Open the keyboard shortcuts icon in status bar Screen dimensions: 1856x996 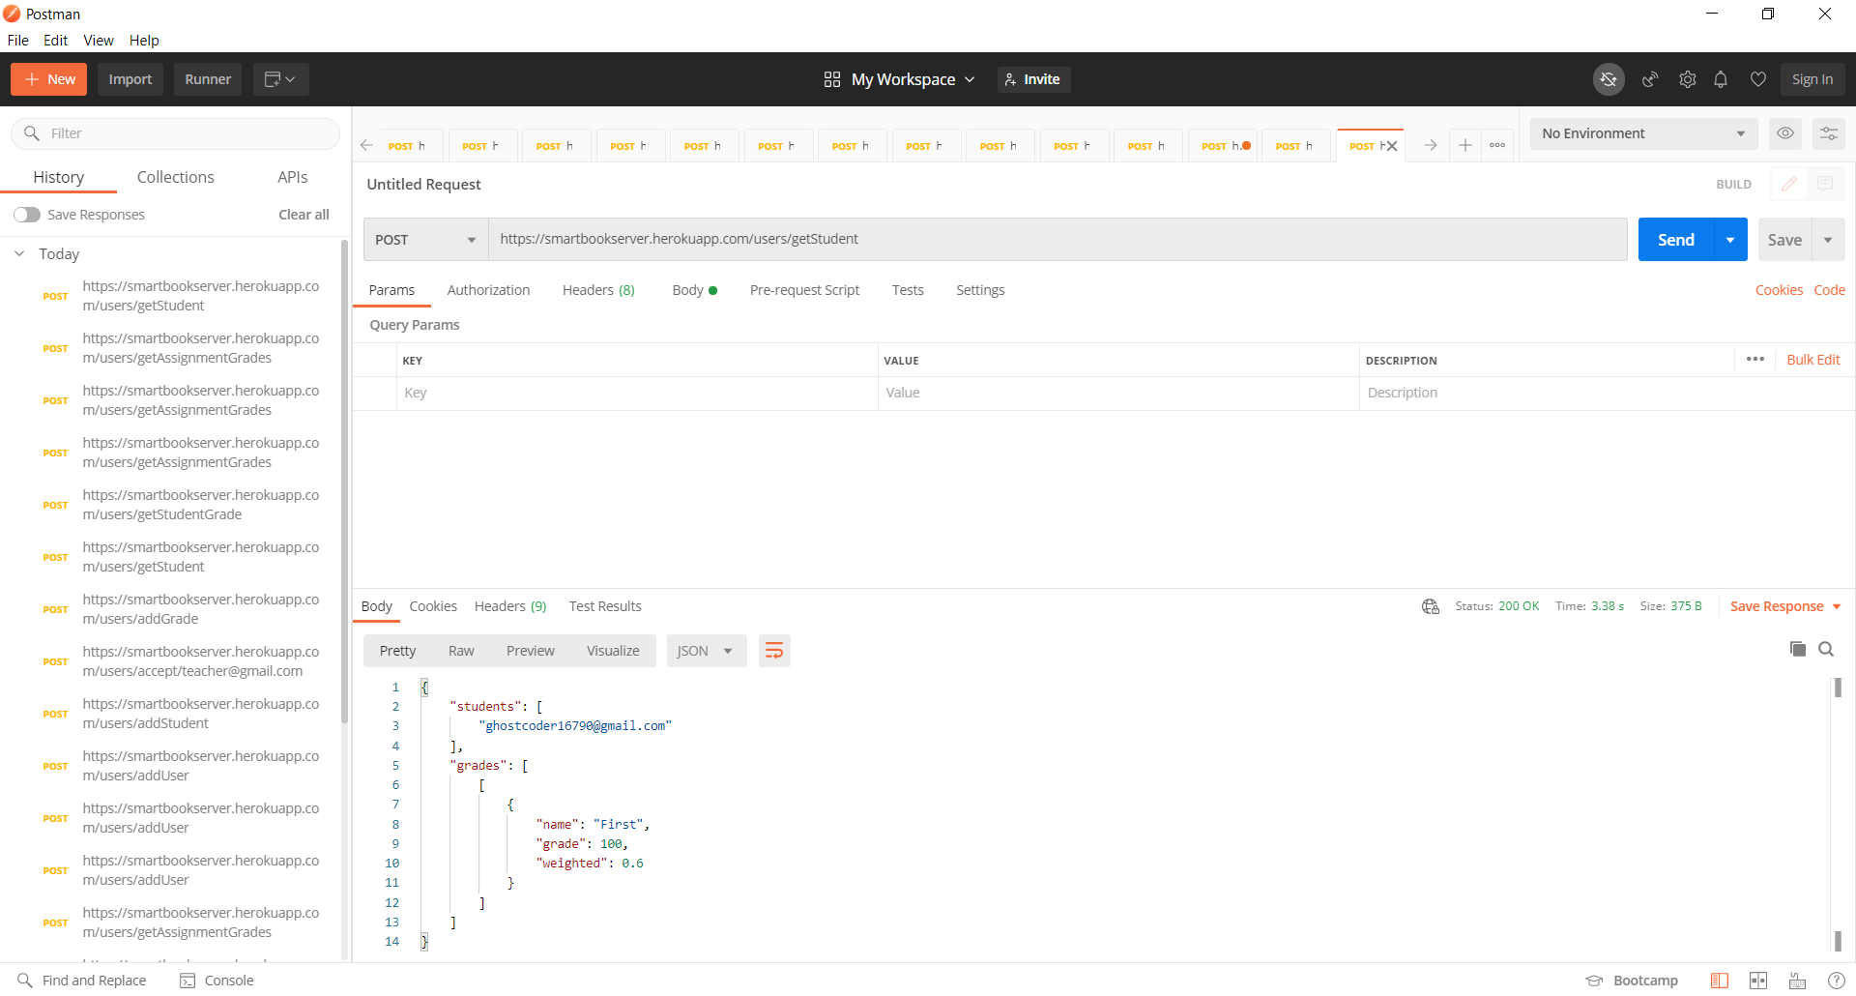click(1797, 981)
